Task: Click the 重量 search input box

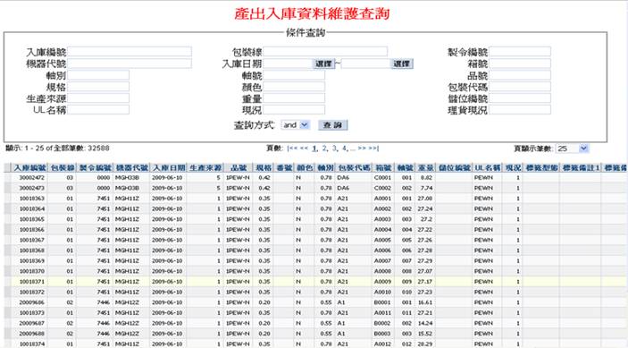Action: (x=294, y=98)
